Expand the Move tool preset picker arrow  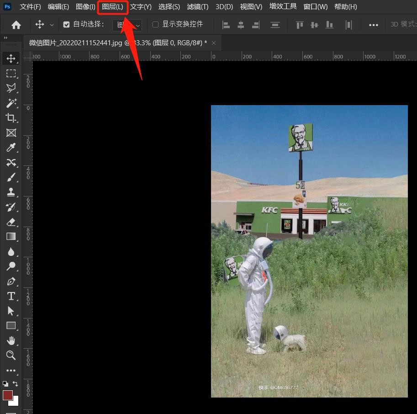point(52,25)
